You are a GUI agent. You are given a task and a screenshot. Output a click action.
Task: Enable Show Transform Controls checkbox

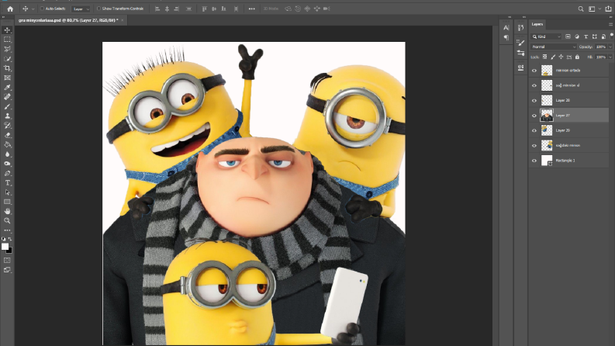click(98, 9)
